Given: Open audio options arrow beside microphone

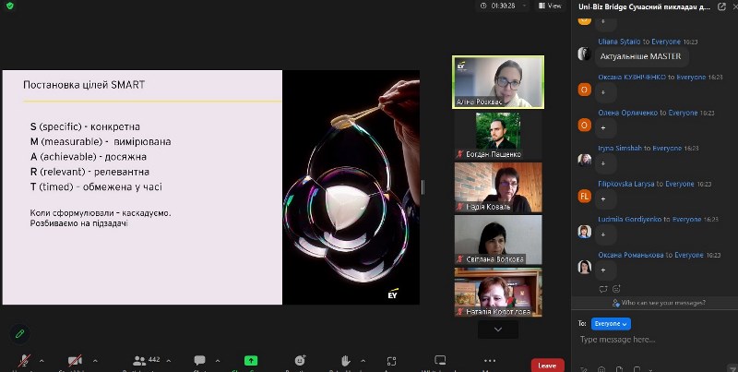Looking at the screenshot, I should point(42,361).
